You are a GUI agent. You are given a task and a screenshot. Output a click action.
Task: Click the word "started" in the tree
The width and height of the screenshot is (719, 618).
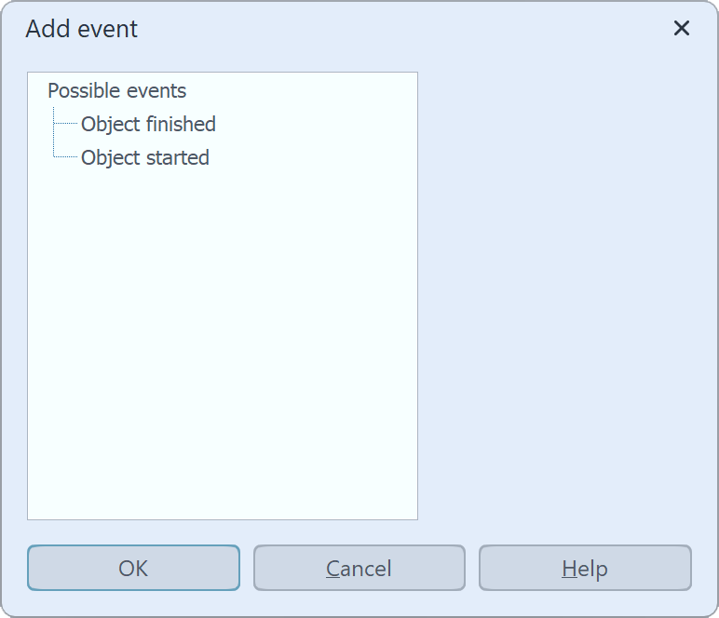point(177,157)
